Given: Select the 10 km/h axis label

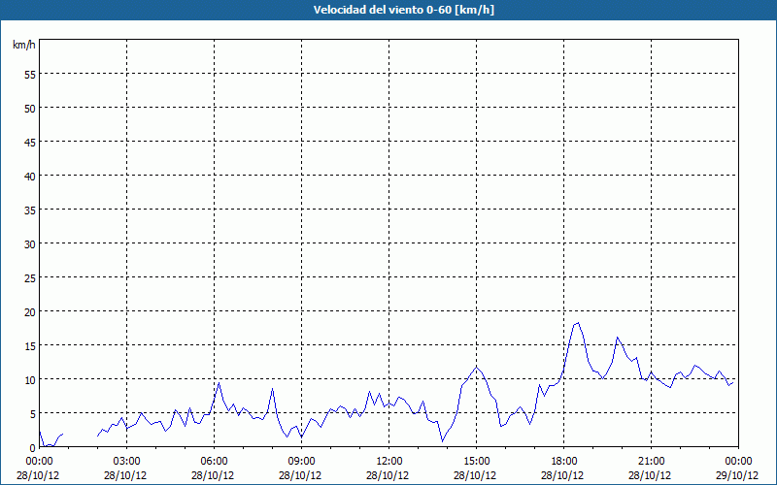Looking at the screenshot, I should click(30, 379).
